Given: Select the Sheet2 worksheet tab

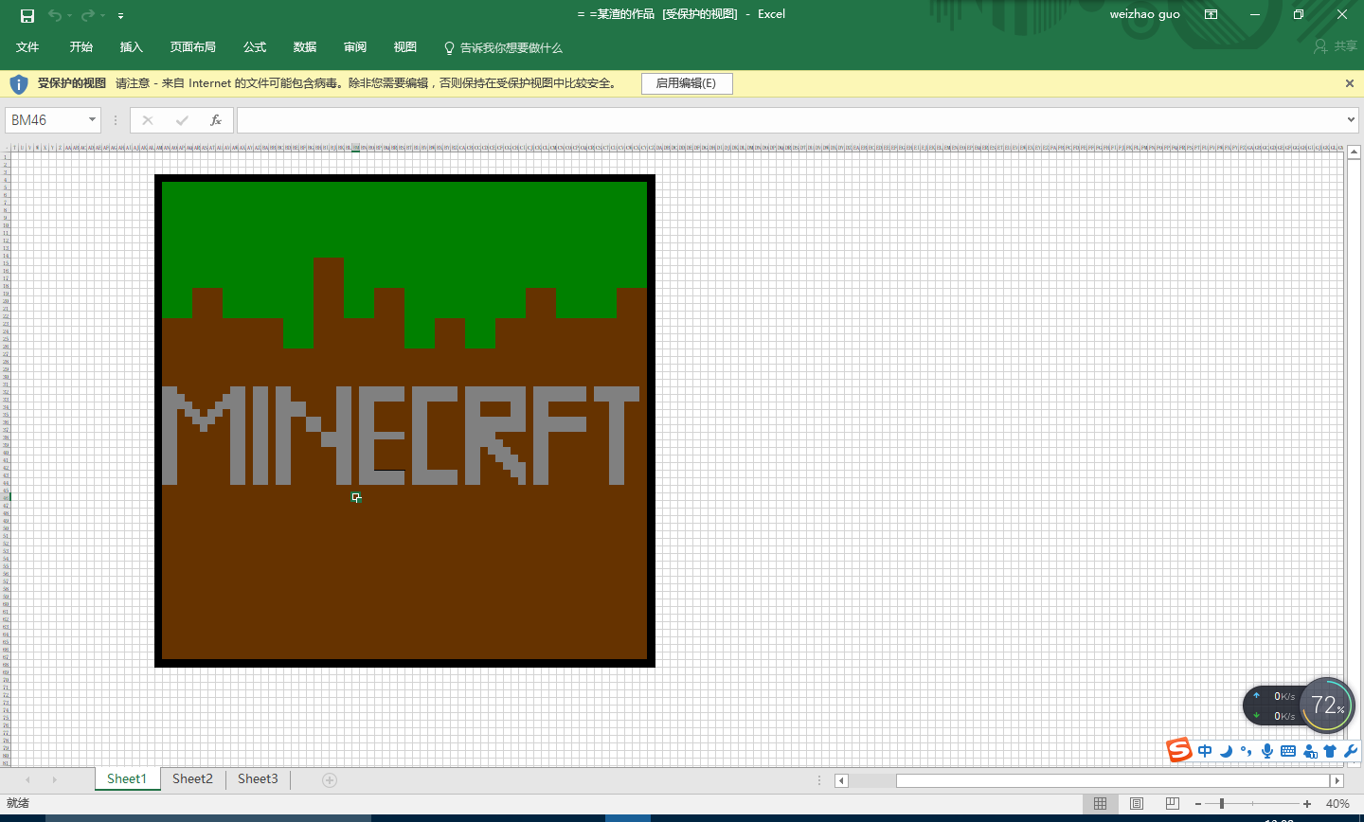Looking at the screenshot, I should coord(192,779).
